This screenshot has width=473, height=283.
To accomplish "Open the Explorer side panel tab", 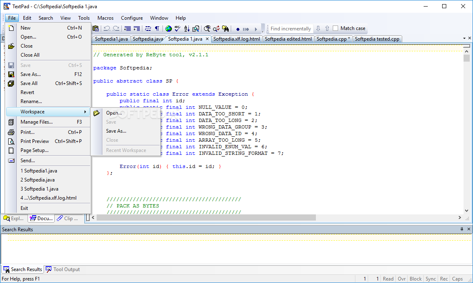I will coord(14,219).
